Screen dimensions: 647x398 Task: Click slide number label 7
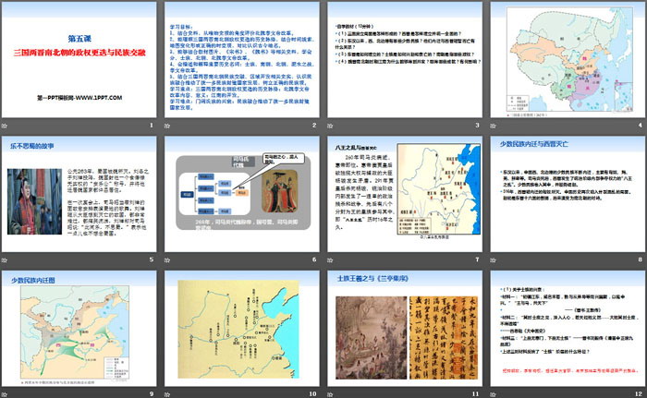point(478,259)
